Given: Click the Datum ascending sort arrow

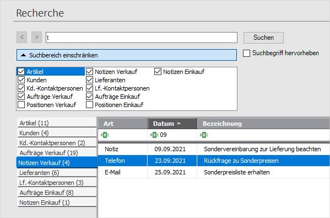Looking at the screenshot, I should [x=178, y=123].
